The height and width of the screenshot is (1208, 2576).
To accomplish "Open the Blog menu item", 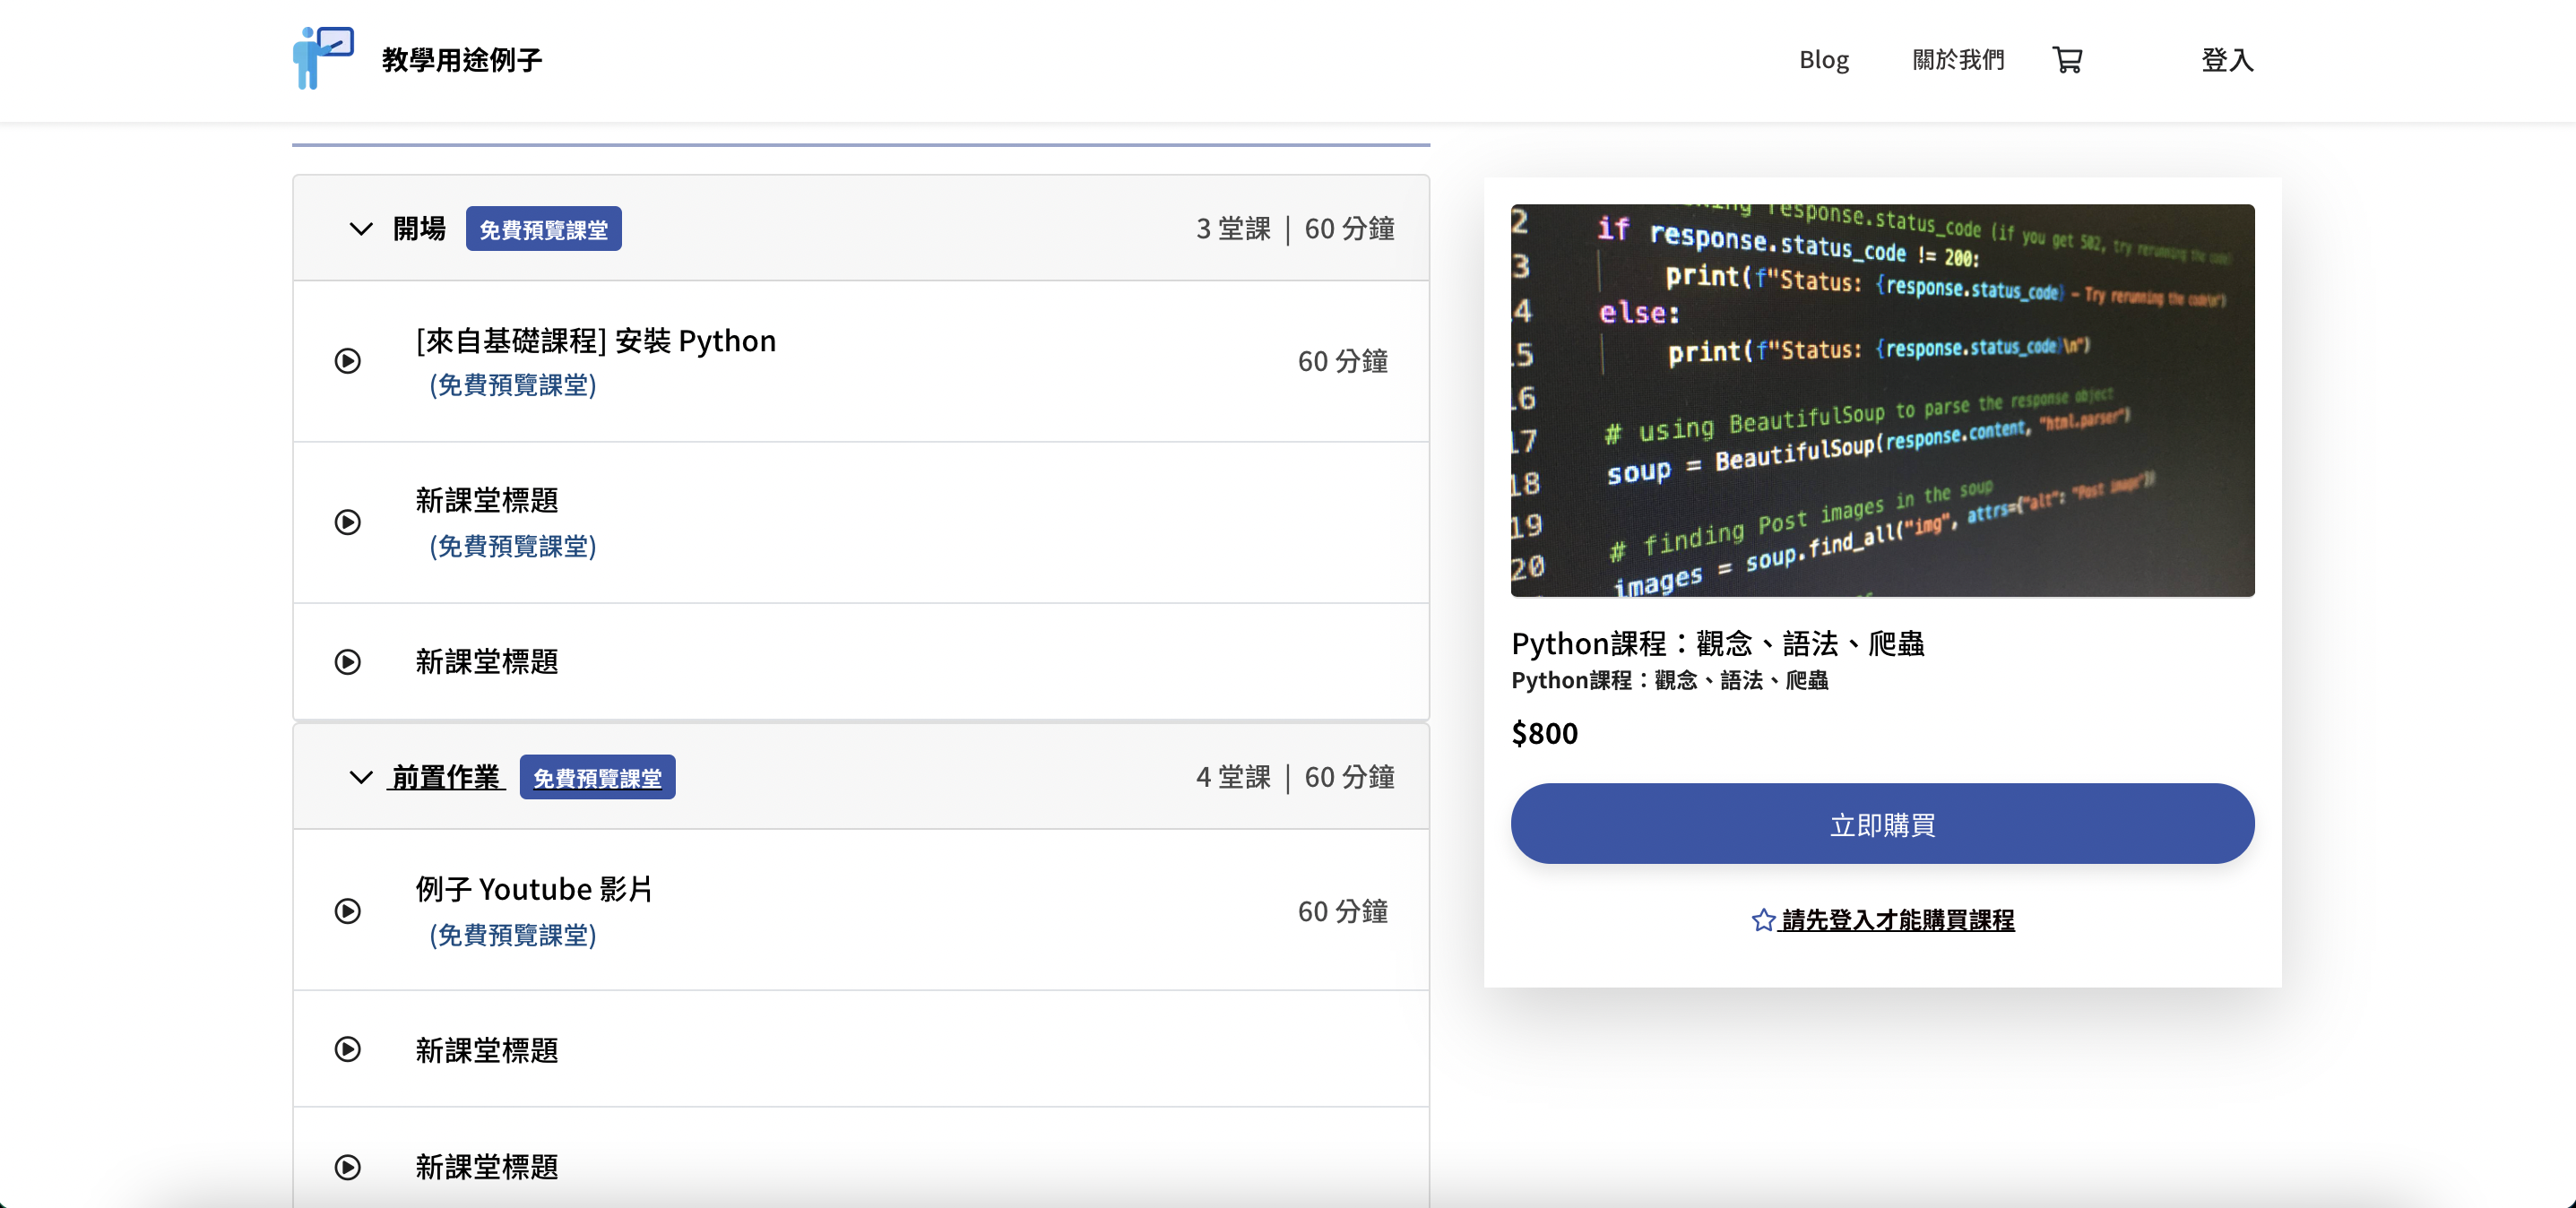I will [x=1823, y=60].
